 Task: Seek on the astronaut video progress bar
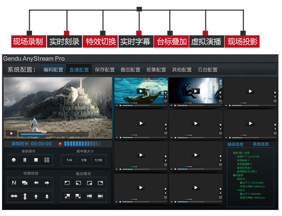pos(199,106)
